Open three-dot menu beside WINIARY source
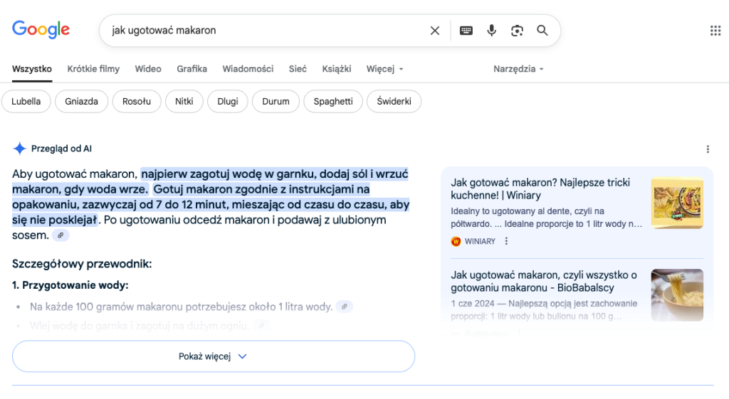The height and width of the screenshot is (399, 729). pos(506,241)
